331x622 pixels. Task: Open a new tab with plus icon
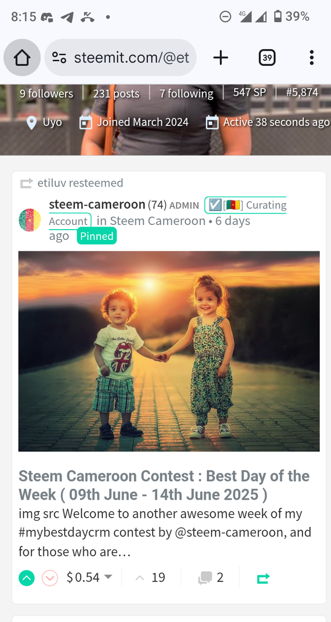pyautogui.click(x=221, y=58)
